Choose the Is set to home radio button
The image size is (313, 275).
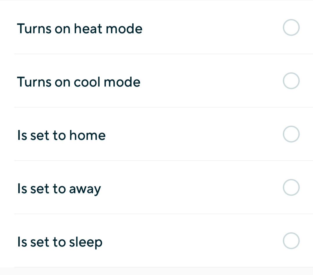[291, 134]
